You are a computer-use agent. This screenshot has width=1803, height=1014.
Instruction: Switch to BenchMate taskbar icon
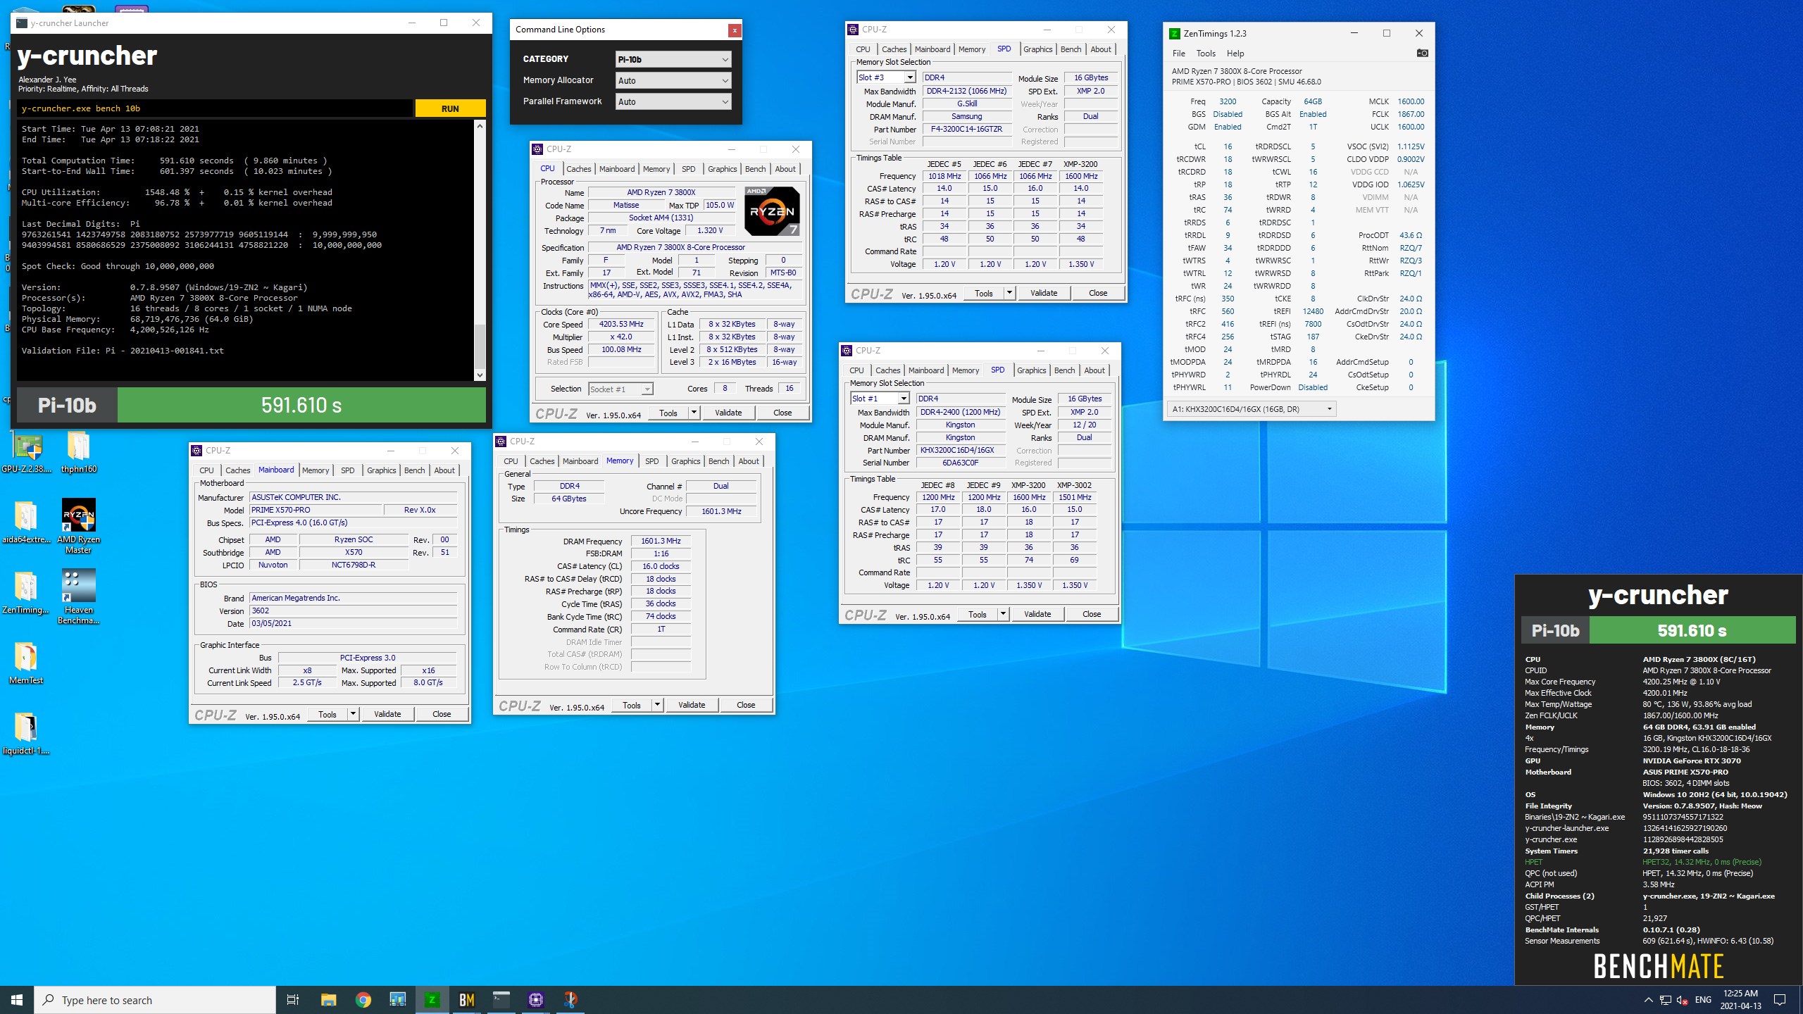(x=466, y=1000)
